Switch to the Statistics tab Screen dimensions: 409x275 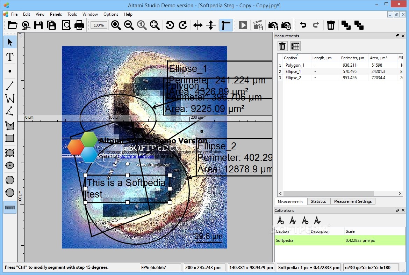pyautogui.click(x=318, y=201)
